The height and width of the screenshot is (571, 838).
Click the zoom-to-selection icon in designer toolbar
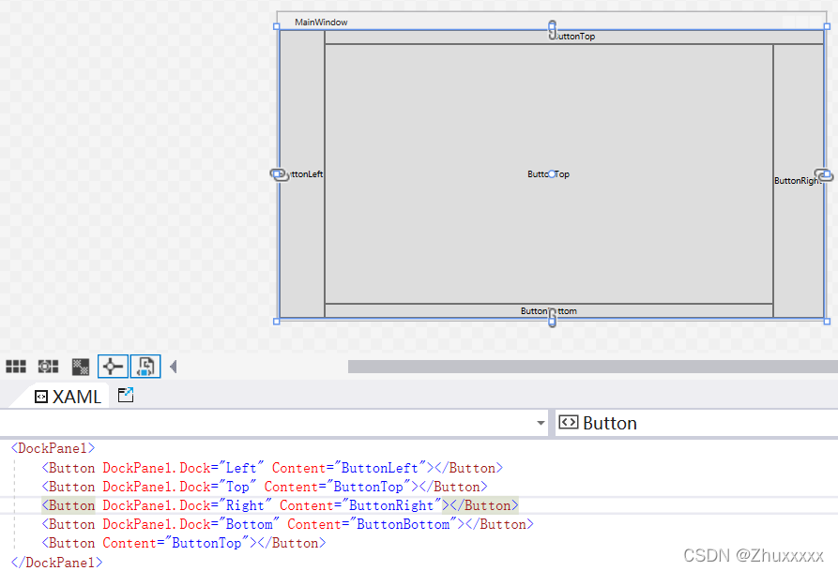point(48,366)
